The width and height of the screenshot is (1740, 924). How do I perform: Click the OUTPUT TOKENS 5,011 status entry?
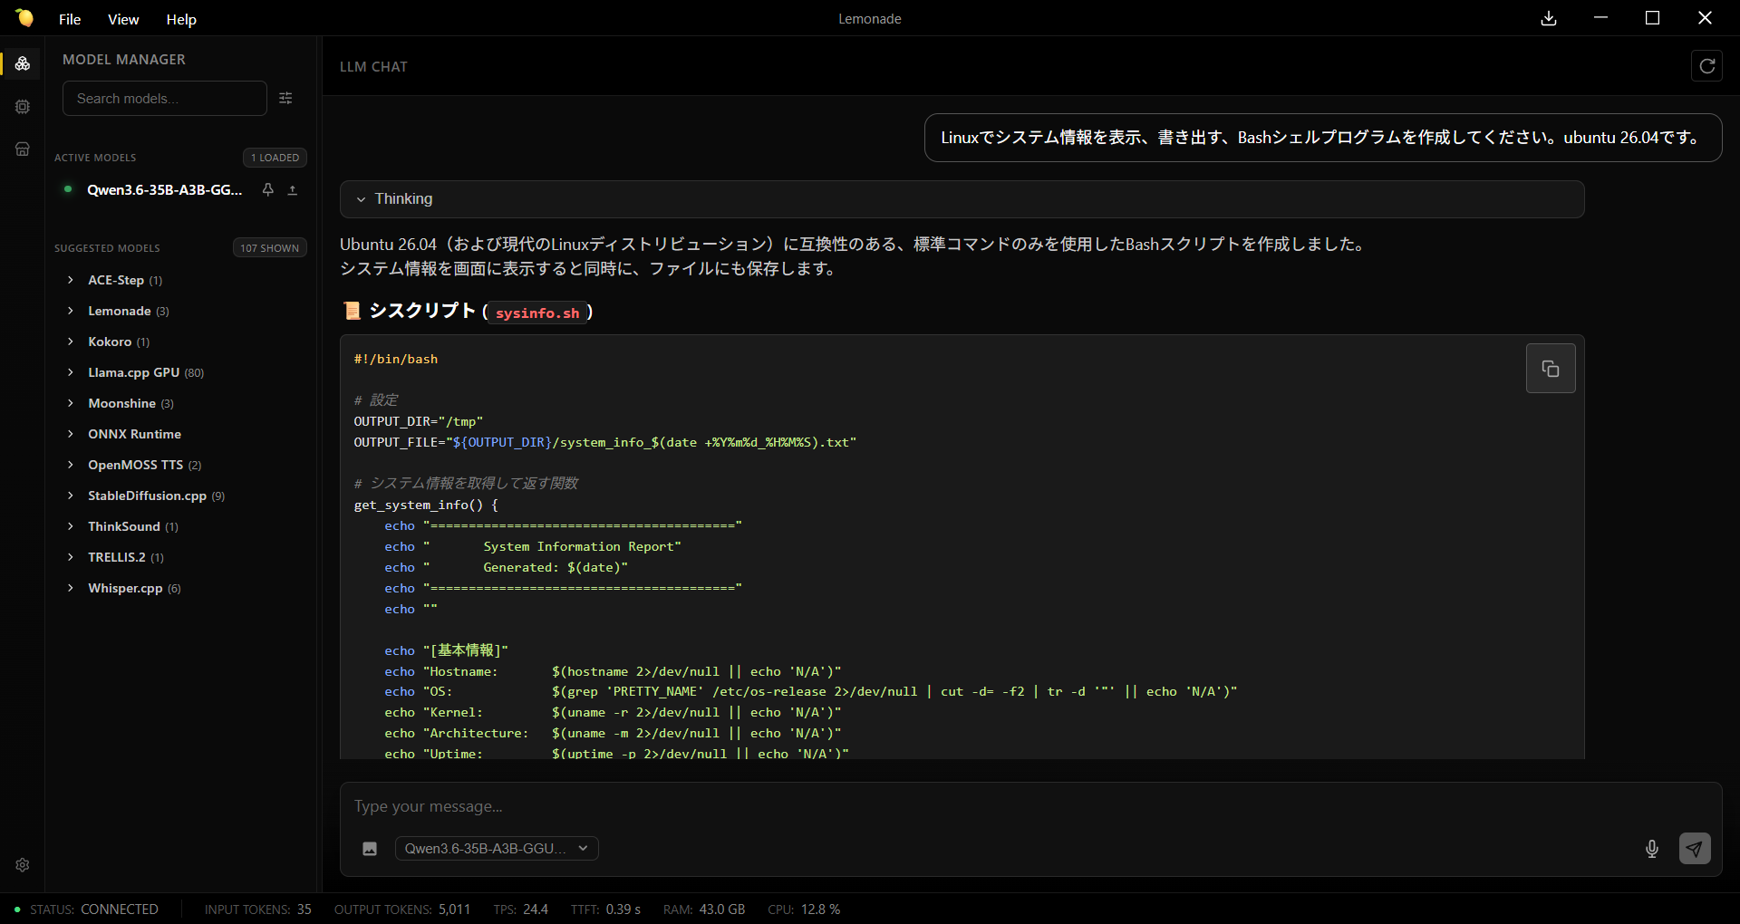(x=402, y=910)
